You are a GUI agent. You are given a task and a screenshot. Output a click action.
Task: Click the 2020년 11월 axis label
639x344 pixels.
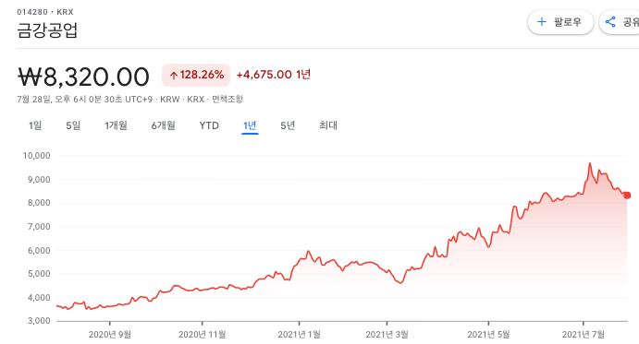[203, 334]
